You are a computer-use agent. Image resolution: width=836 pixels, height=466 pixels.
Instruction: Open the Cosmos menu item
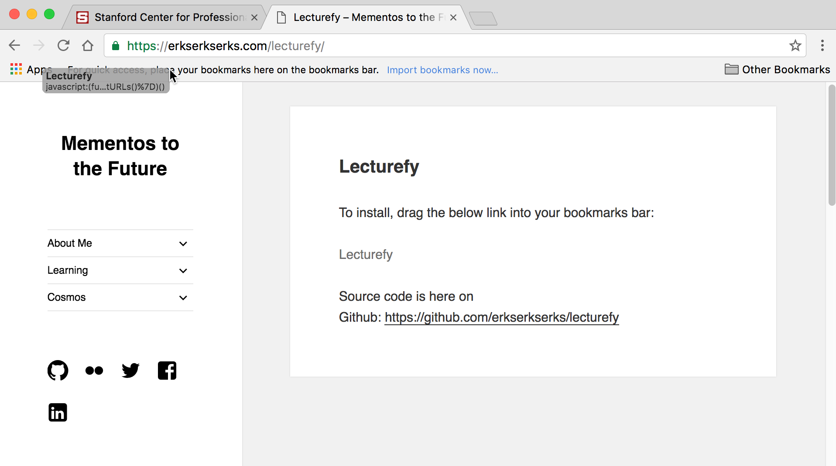click(66, 297)
